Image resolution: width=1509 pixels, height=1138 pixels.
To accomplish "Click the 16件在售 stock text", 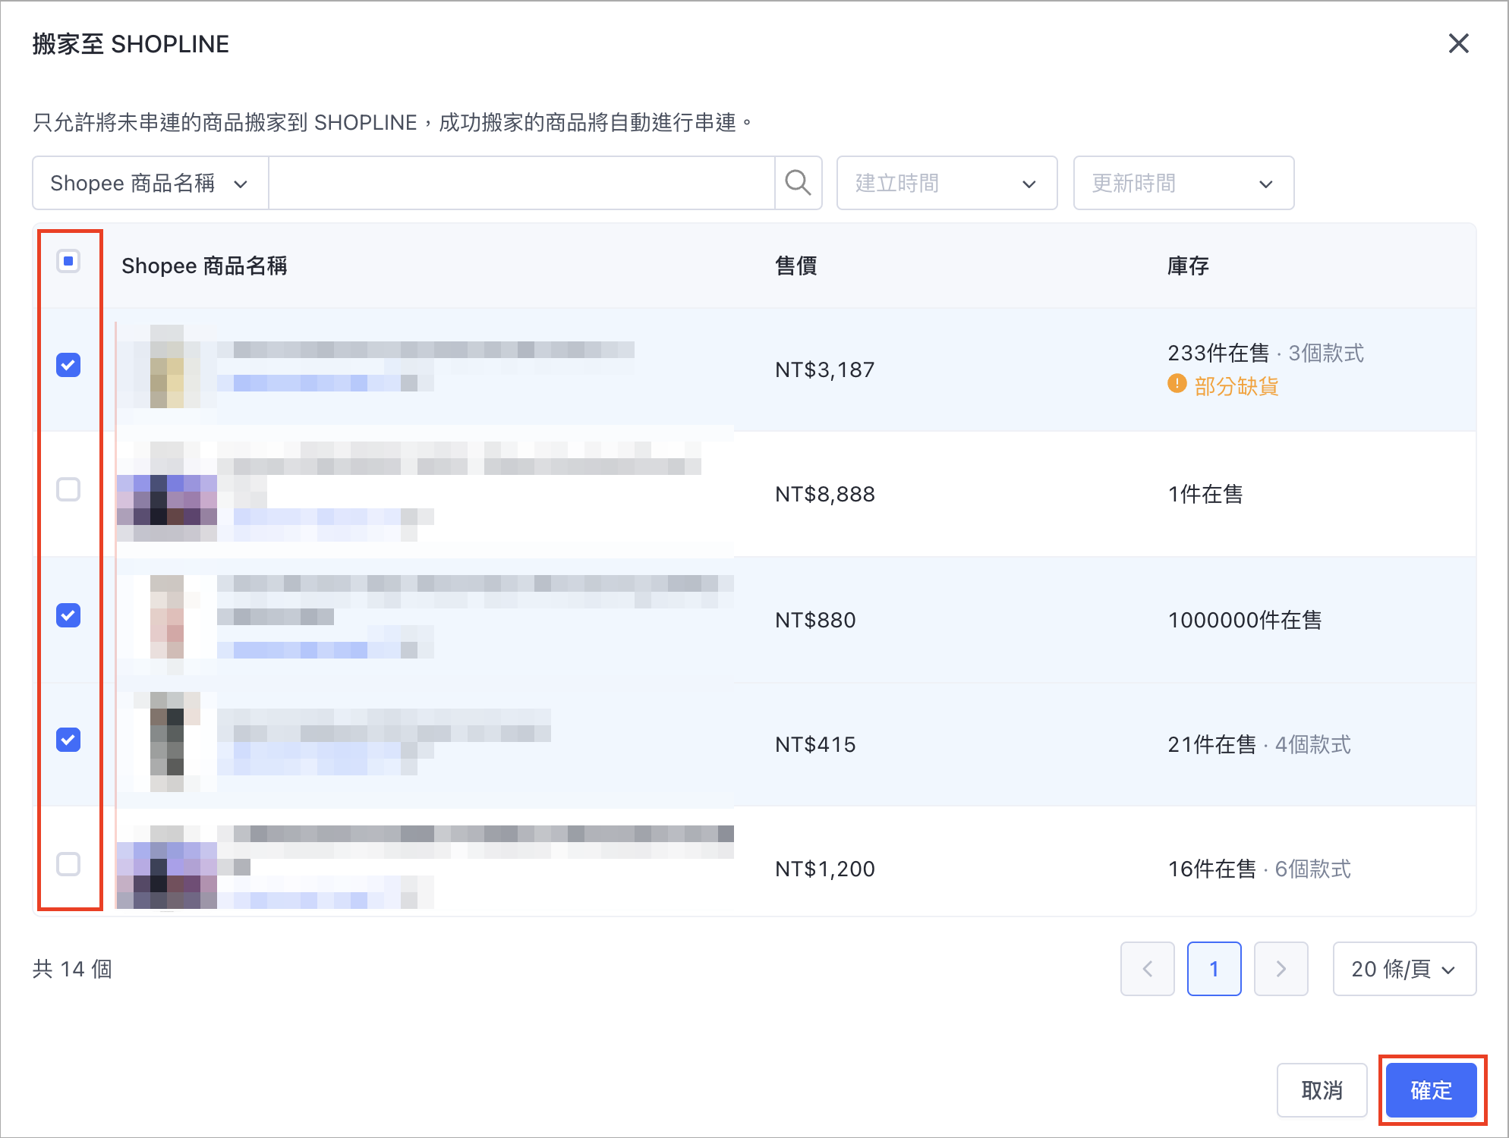I will click(x=1212, y=869).
